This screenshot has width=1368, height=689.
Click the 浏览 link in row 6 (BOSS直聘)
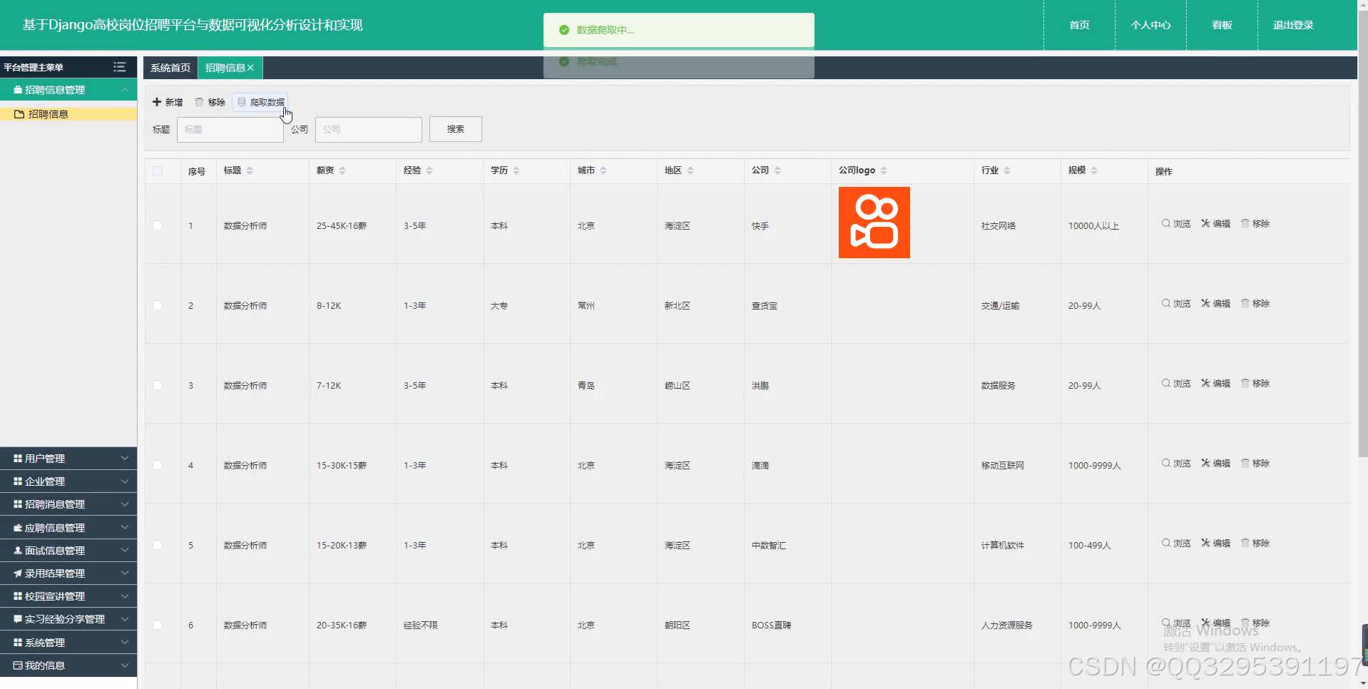[x=1176, y=623]
